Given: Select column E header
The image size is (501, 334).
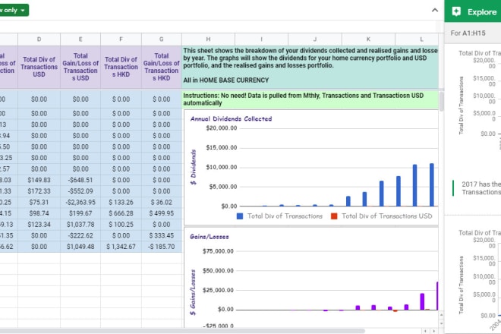Looking at the screenshot, I should click(80, 39).
